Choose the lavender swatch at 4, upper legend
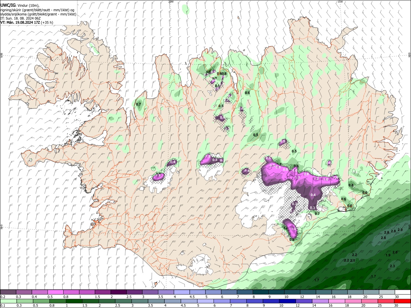The height and width of the screenshot is (308, 411). tap(182, 292)
